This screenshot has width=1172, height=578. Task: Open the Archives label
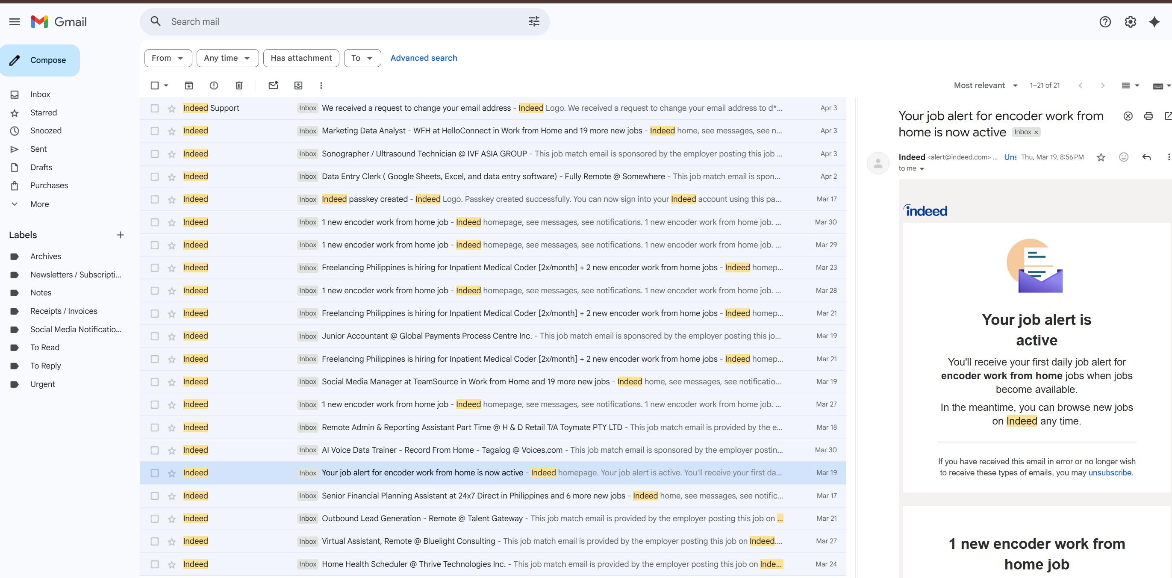coord(45,257)
